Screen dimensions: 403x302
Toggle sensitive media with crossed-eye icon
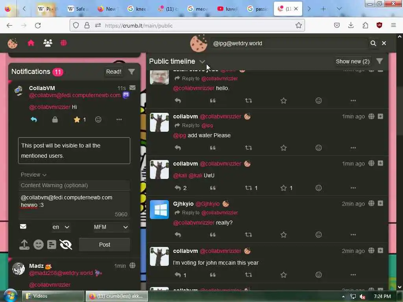click(x=66, y=245)
